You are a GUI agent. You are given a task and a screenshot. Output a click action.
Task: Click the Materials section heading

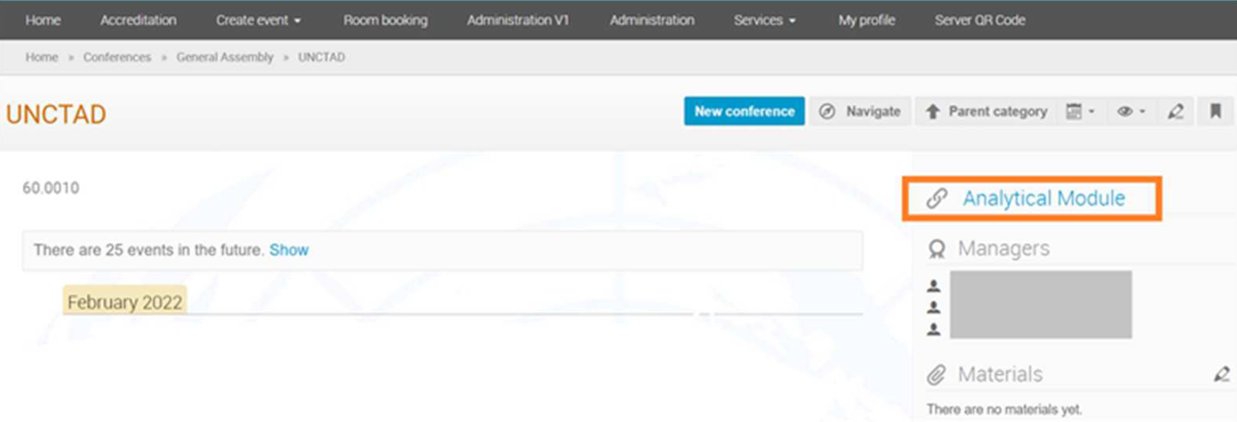click(1000, 374)
